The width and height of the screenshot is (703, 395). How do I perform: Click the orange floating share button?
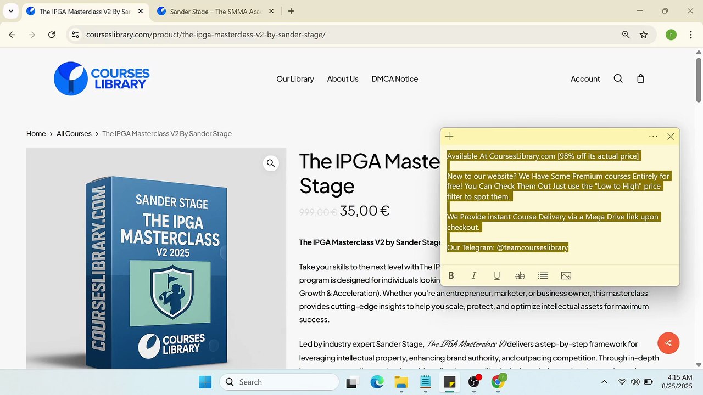[668, 343]
